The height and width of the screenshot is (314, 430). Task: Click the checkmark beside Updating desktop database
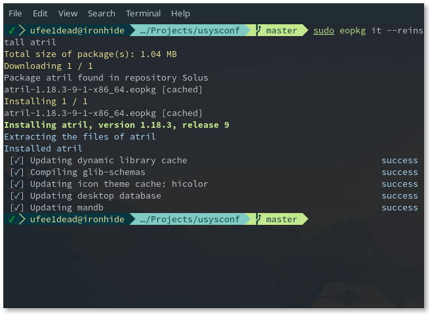coord(17,196)
